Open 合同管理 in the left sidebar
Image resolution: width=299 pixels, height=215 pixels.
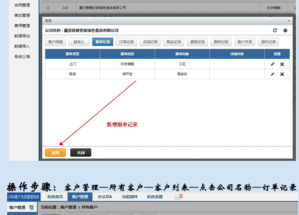pyautogui.click(x=22, y=5)
